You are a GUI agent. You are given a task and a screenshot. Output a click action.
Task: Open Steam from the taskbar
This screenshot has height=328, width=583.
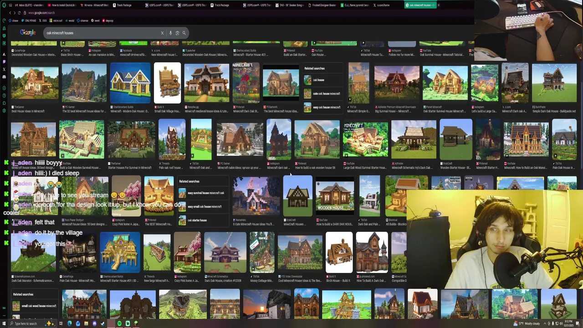pyautogui.click(x=102, y=323)
